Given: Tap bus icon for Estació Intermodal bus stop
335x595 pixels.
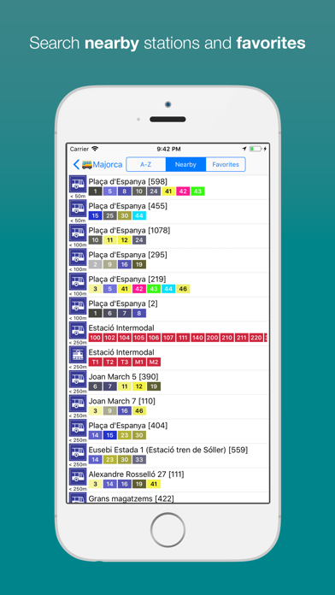Looking at the screenshot, I should (78, 330).
